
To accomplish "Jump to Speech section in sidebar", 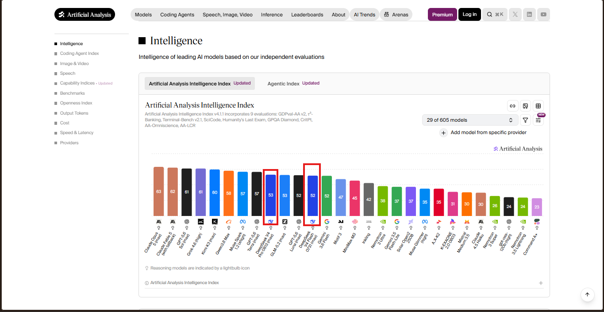I will click(68, 73).
